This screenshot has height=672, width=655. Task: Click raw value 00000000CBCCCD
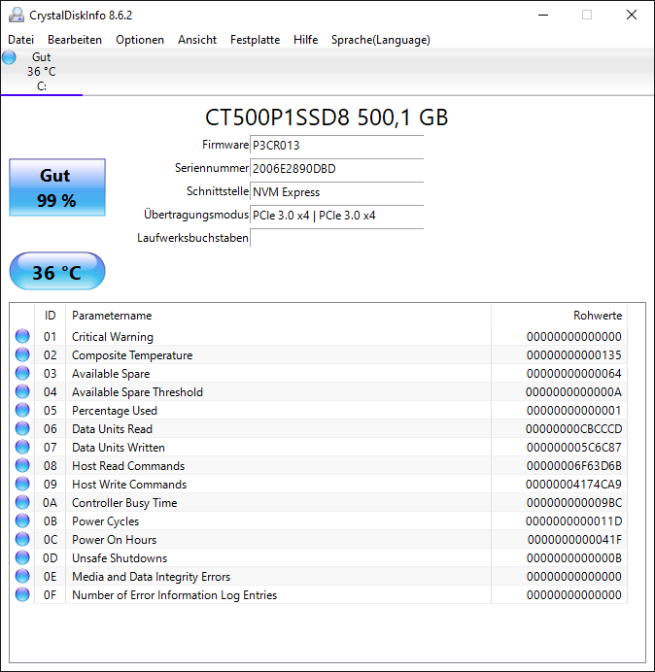(574, 429)
